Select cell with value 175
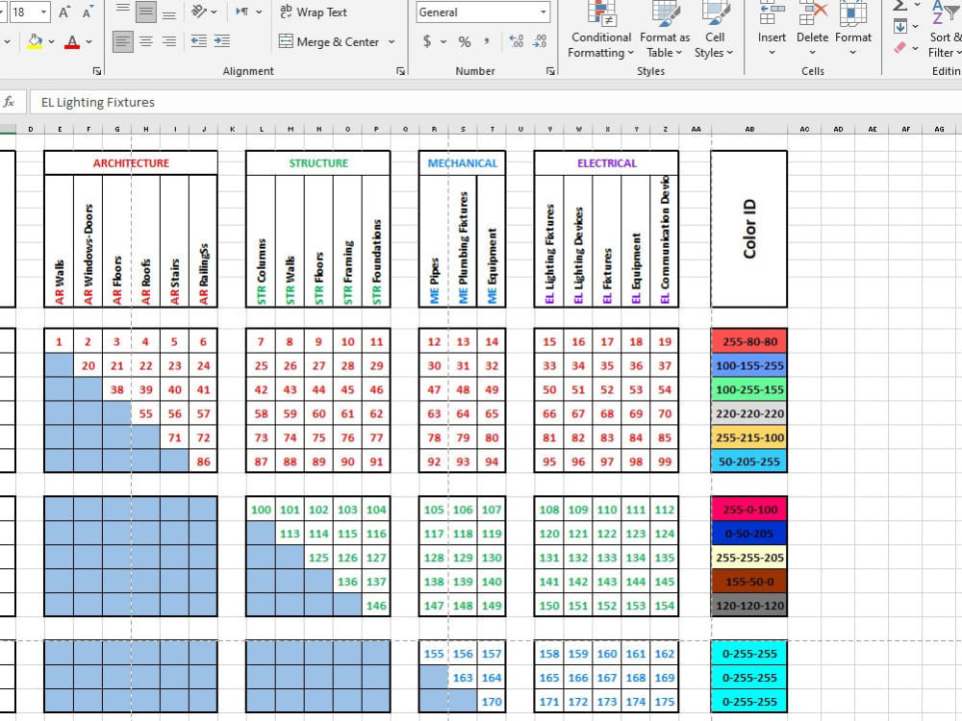This screenshot has height=721, width=962. coord(665,702)
